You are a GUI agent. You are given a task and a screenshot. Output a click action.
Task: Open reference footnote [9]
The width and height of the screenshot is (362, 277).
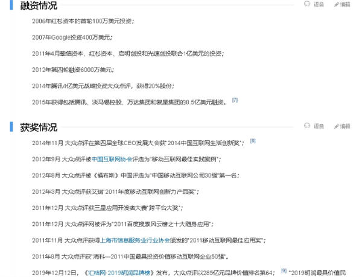coord(284,270)
